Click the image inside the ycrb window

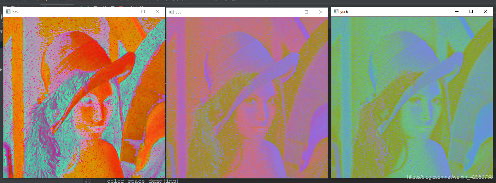click(x=412, y=97)
